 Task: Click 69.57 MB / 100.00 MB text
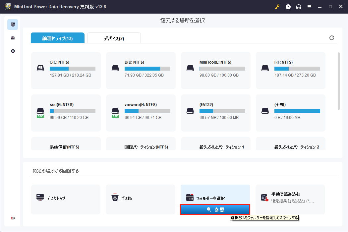(x=219, y=117)
